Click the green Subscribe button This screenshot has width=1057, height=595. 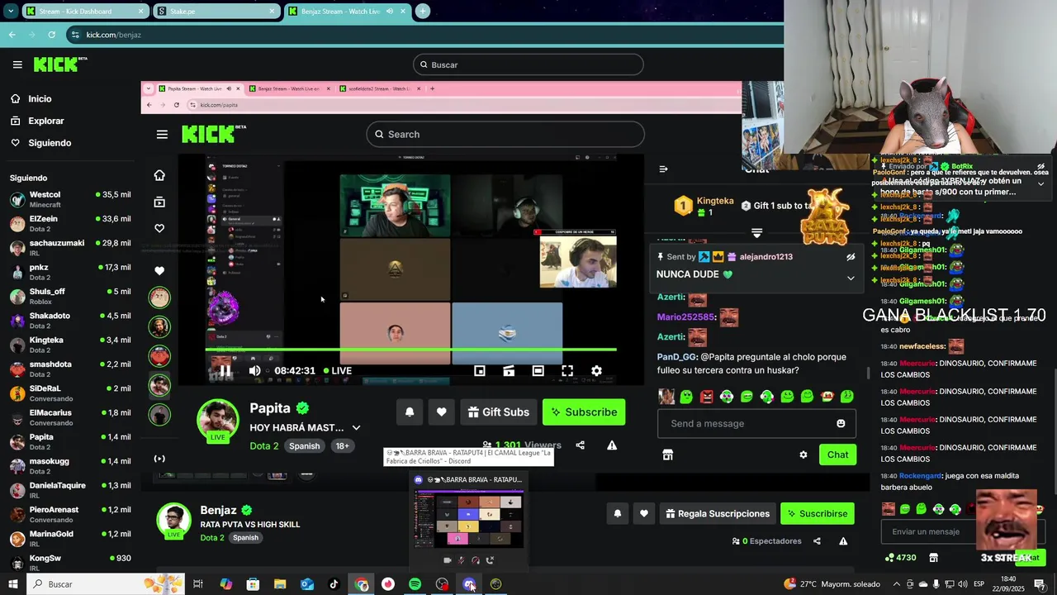click(584, 412)
